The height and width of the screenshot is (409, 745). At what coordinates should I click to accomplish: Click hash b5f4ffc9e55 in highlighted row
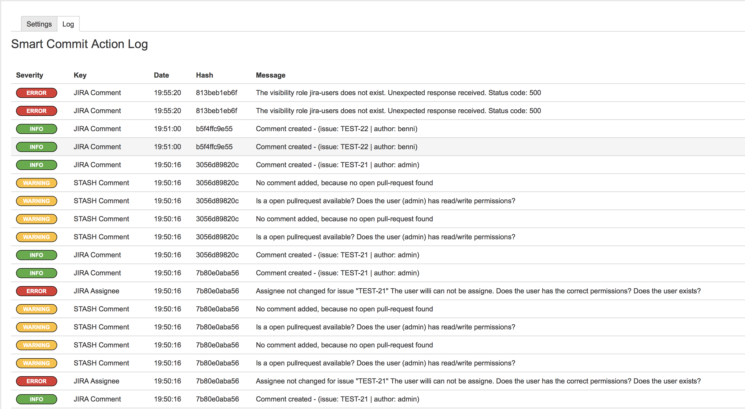pos(214,147)
